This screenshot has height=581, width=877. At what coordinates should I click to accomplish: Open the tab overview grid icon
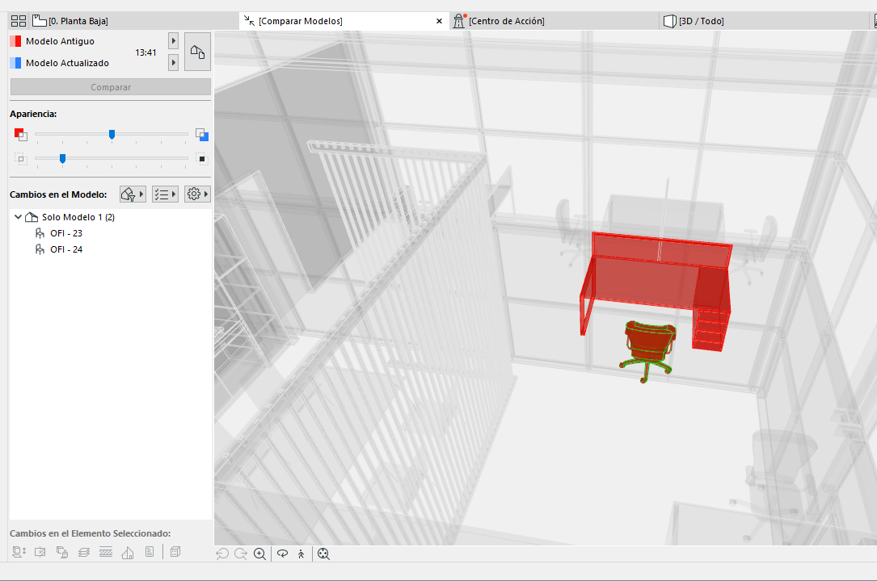click(19, 21)
